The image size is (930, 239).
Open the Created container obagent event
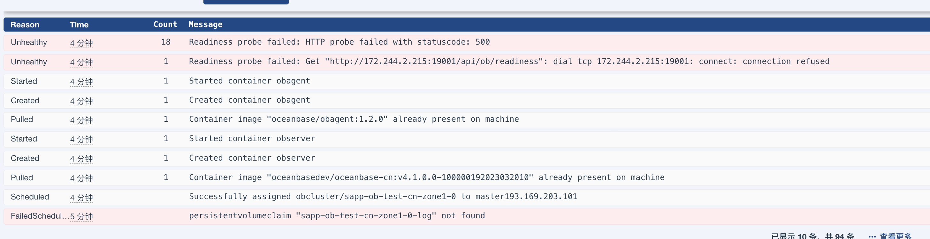pos(467,101)
